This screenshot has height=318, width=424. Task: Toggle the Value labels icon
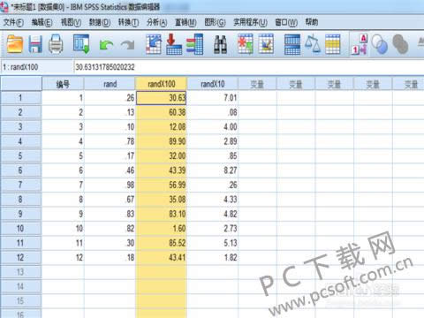(x=360, y=44)
